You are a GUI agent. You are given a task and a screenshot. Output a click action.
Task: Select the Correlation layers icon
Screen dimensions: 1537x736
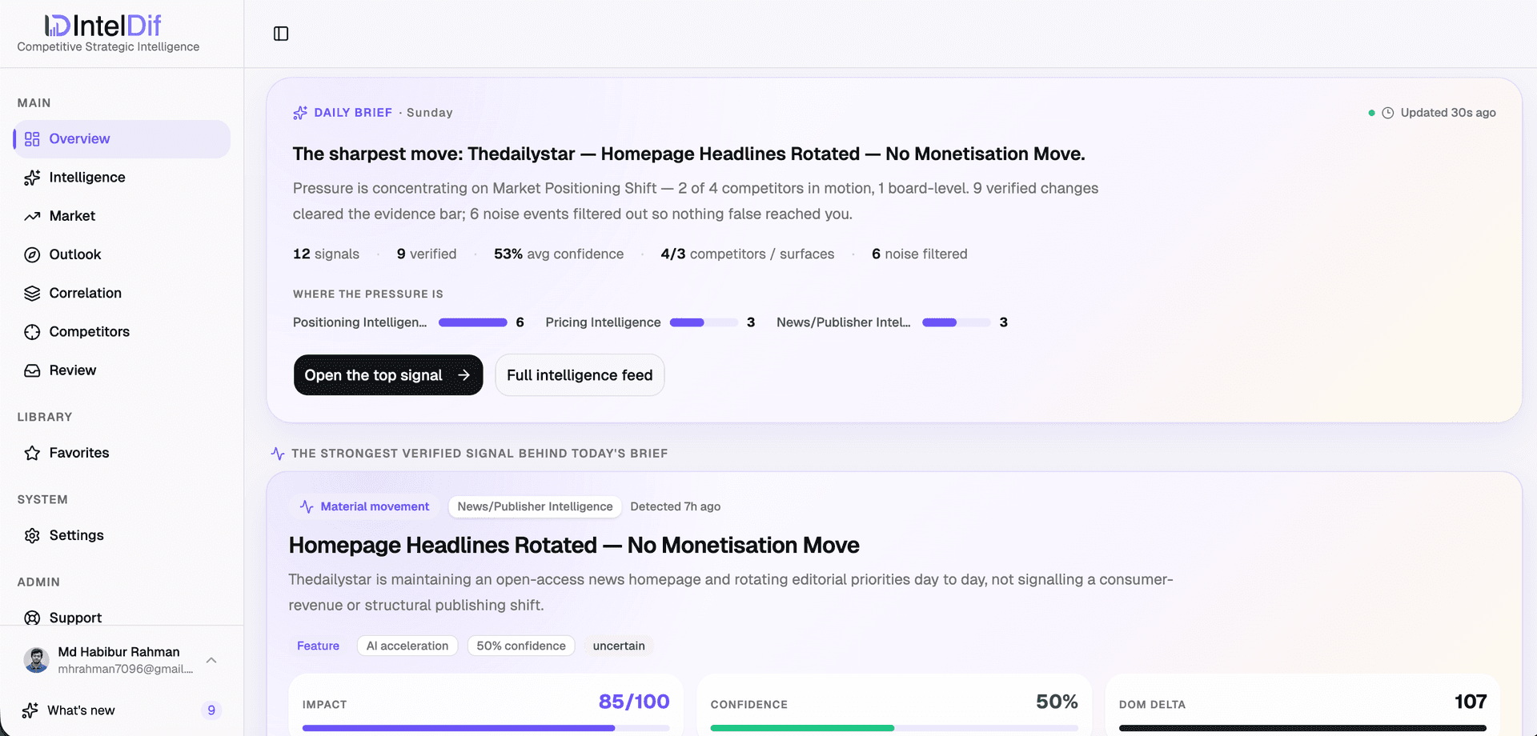(x=32, y=294)
